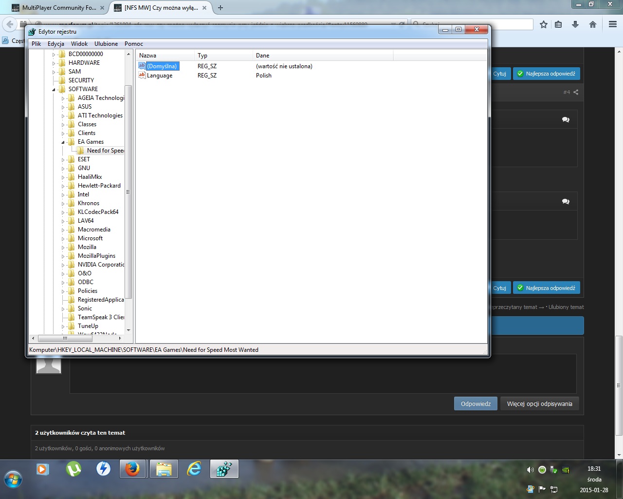Expand the ASUS registry key
The height and width of the screenshot is (499, 623).
coord(63,107)
